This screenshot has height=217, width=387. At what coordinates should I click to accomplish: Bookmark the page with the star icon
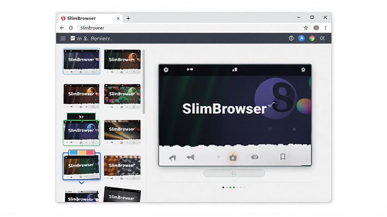pyautogui.click(x=306, y=28)
